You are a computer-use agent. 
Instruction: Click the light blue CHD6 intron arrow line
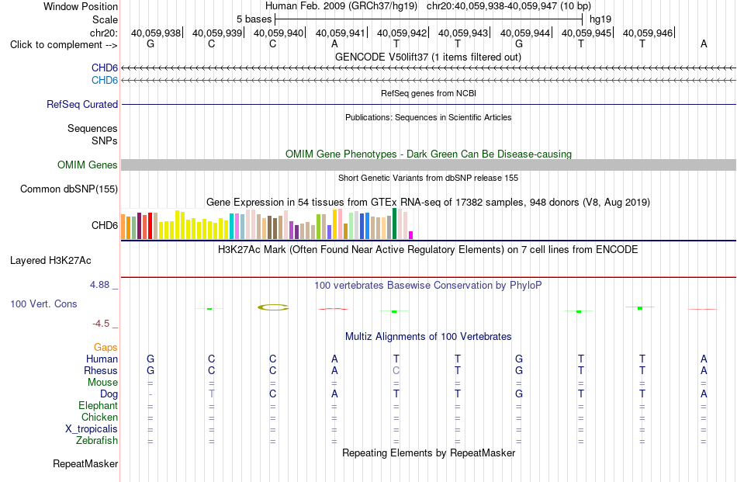[428, 81]
